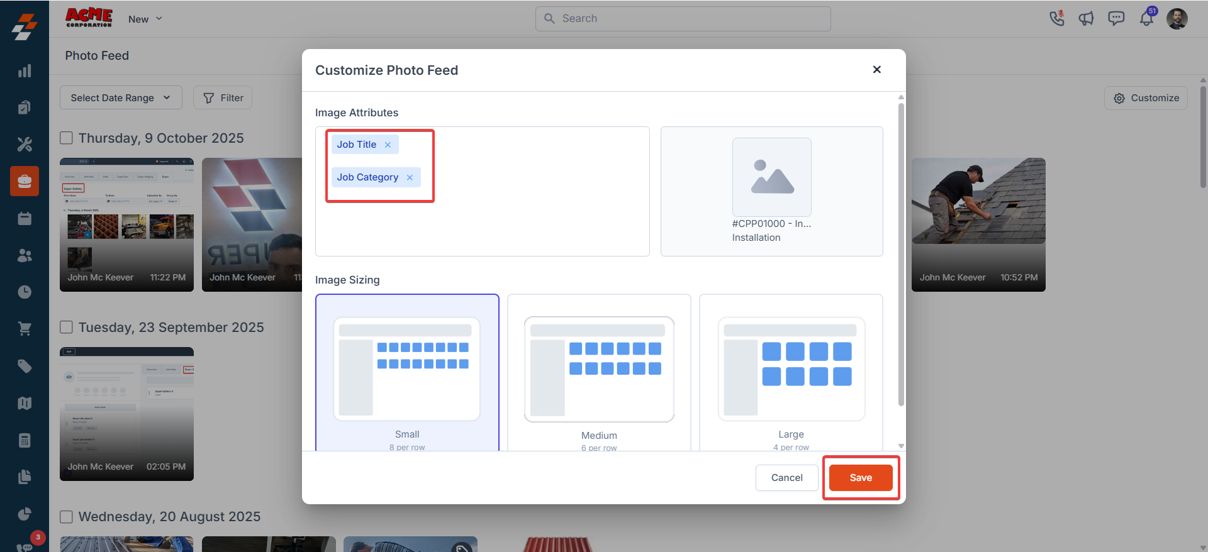1208x552 pixels.
Task: Open the New dropdown menu
Action: [145, 19]
